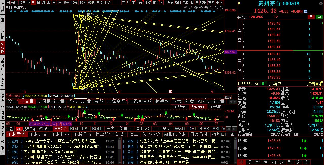Screen dimensions: 324x165
Task: Click the 预测 forecast button
Action: tap(203, 3)
